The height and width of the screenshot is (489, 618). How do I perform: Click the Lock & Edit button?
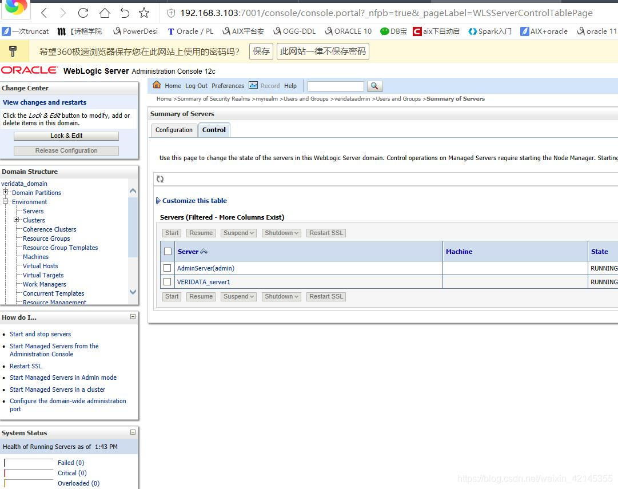coord(66,136)
